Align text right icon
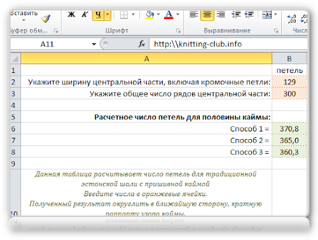318x240 pixels. [x=221, y=15]
